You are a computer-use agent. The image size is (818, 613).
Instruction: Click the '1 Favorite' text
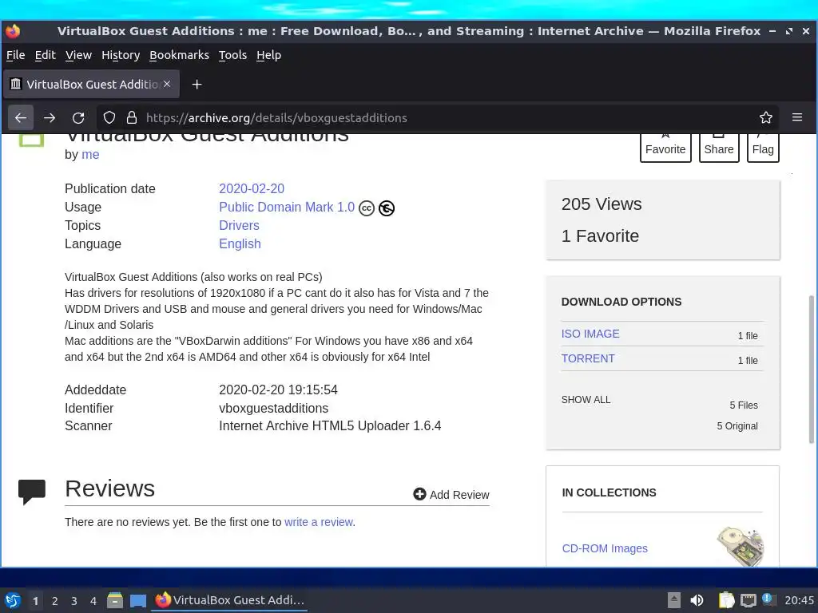click(x=600, y=235)
